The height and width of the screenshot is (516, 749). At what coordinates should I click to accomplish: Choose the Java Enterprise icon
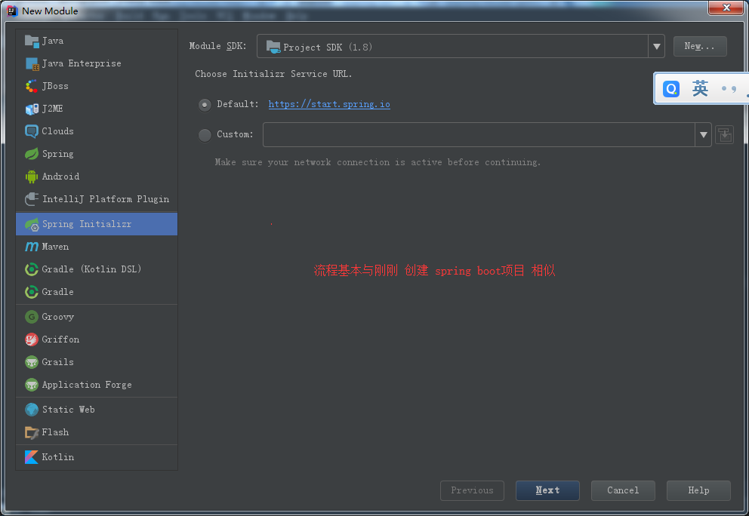click(32, 63)
